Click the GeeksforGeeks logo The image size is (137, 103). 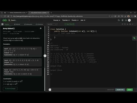5,20
